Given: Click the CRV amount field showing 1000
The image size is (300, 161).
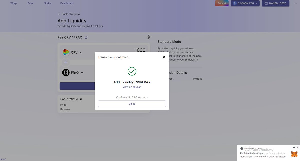Looking at the screenshot, I should [x=140, y=50].
